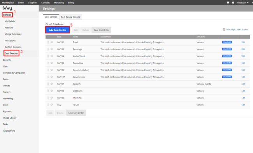Open the info icon in top bar
Viewport: 253px width, 153px height.
[228, 3]
